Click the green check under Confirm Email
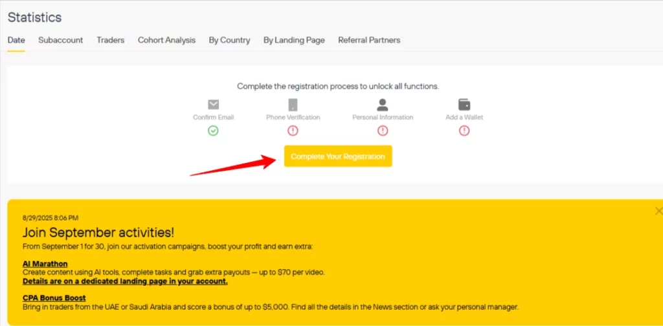 213,131
